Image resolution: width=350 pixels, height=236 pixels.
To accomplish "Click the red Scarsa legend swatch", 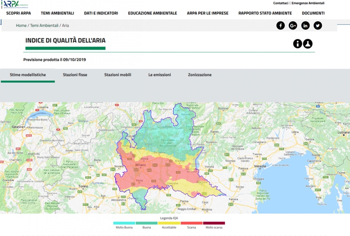I will pyautogui.click(x=191, y=223).
